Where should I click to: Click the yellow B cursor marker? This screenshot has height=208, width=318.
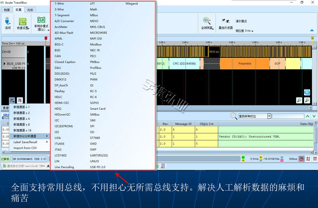pos(312,38)
